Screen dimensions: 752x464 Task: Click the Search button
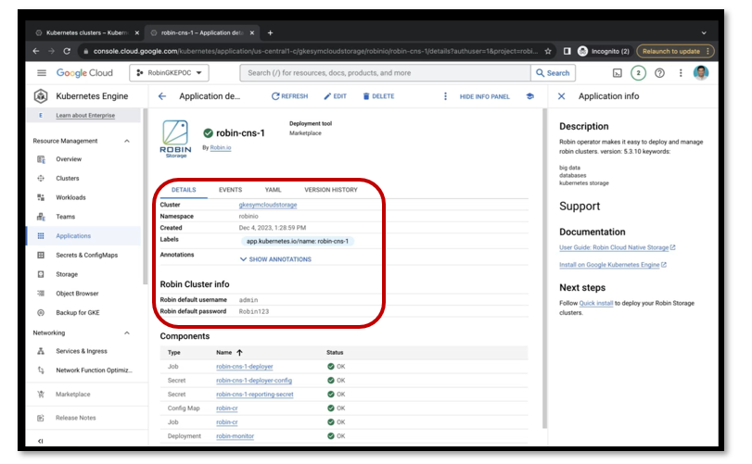click(553, 73)
